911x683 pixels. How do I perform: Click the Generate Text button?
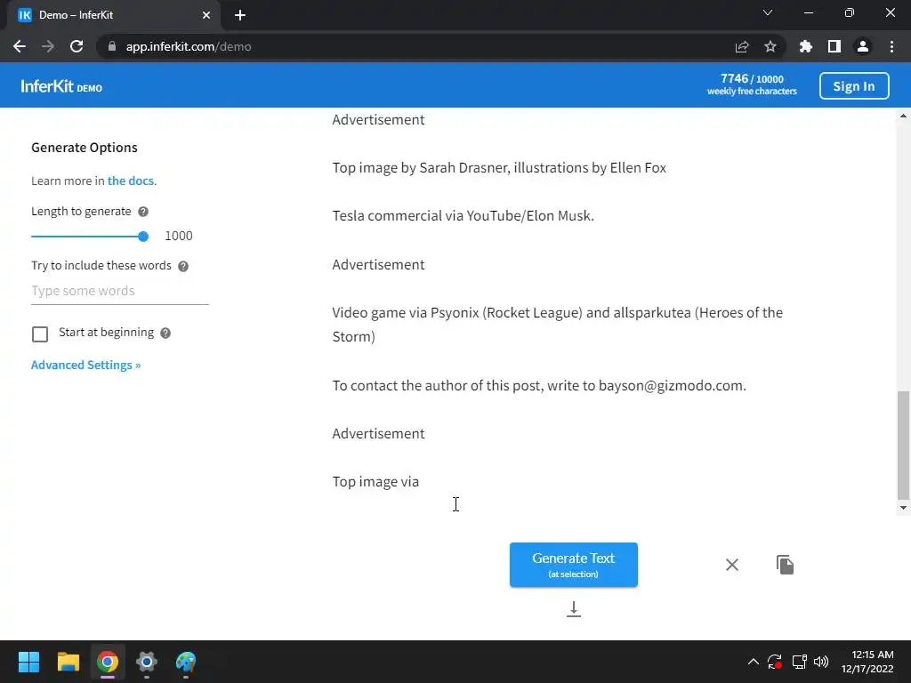574,565
